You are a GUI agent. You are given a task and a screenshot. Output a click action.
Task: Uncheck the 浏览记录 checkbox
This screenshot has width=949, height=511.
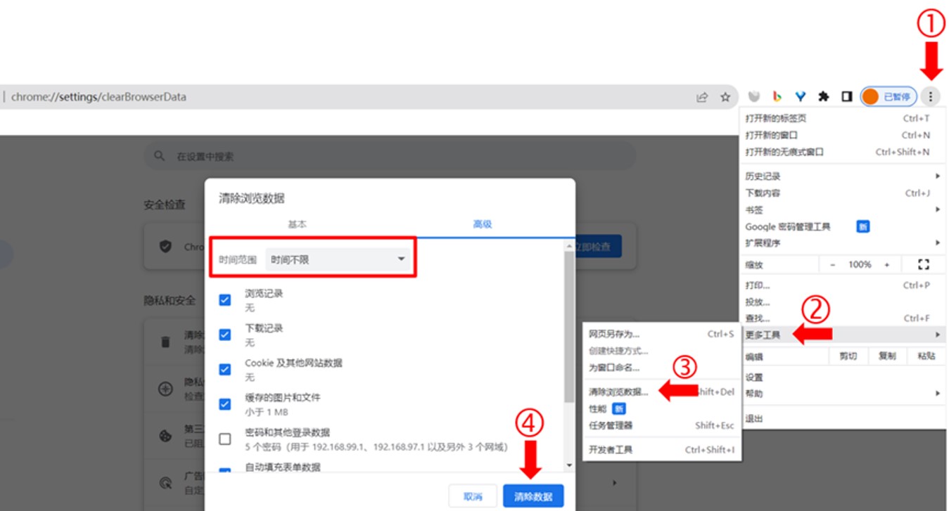click(x=224, y=298)
